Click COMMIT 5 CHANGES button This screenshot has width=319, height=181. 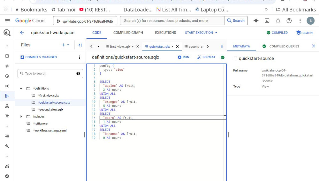[39, 57]
